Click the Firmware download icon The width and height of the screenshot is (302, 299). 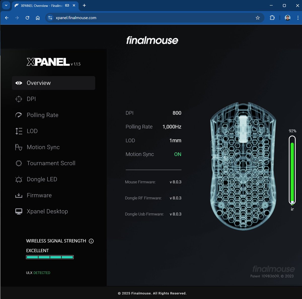(19, 195)
